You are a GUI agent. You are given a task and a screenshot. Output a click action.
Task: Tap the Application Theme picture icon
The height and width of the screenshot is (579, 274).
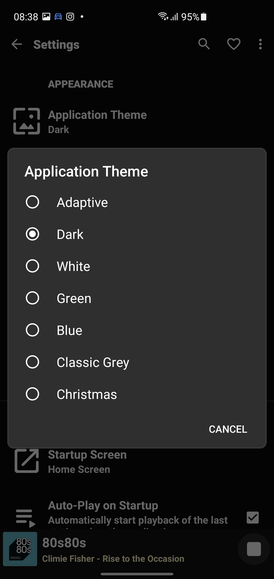(x=26, y=121)
